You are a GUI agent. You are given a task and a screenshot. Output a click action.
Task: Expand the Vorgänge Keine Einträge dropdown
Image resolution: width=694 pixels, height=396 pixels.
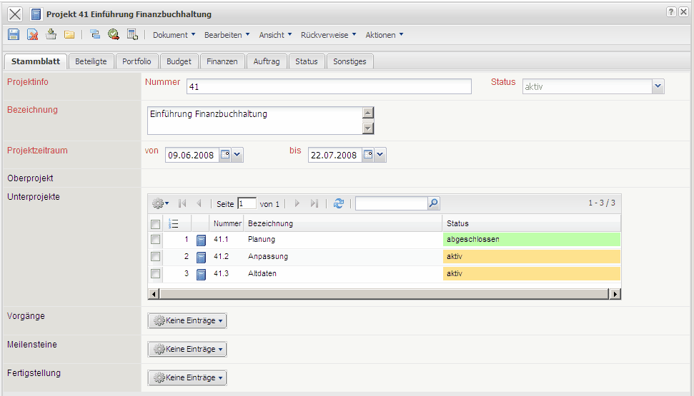187,321
